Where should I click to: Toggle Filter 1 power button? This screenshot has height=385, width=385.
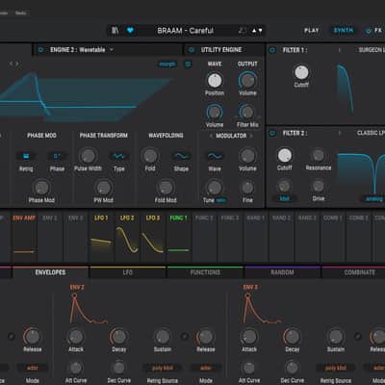coord(272,50)
